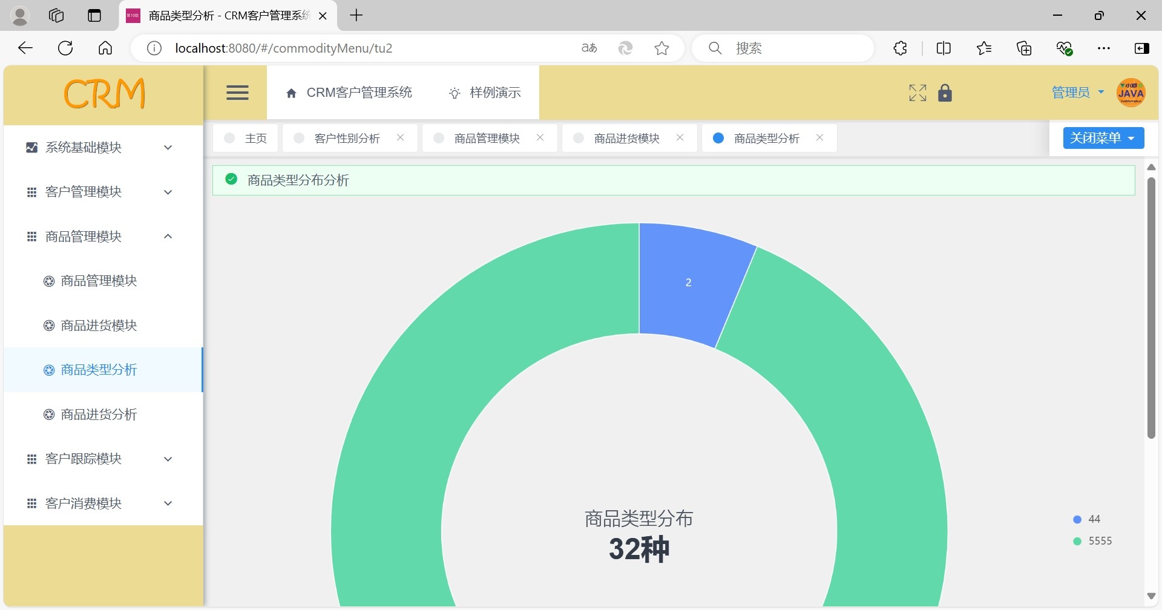Open 商品进货分析 in the sidebar
This screenshot has width=1162, height=610.
[x=99, y=415]
